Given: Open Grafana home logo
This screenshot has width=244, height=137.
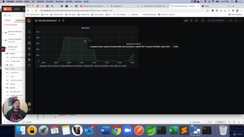Looking at the screenshot, I should point(29,21).
